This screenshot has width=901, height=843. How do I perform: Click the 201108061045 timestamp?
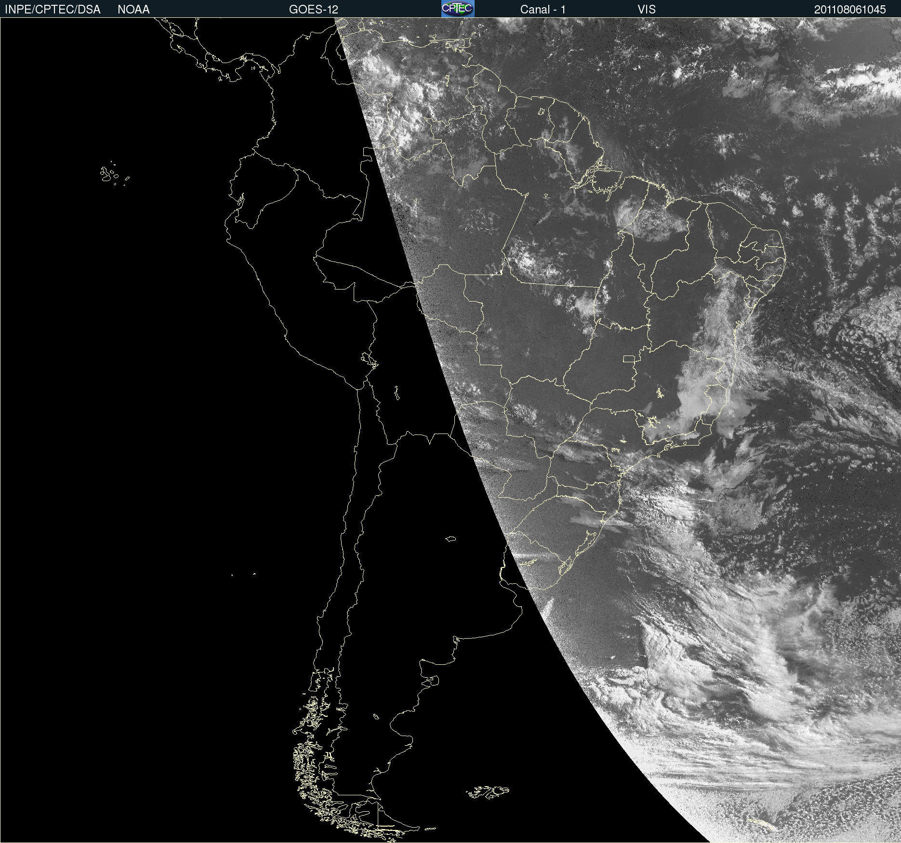850,10
